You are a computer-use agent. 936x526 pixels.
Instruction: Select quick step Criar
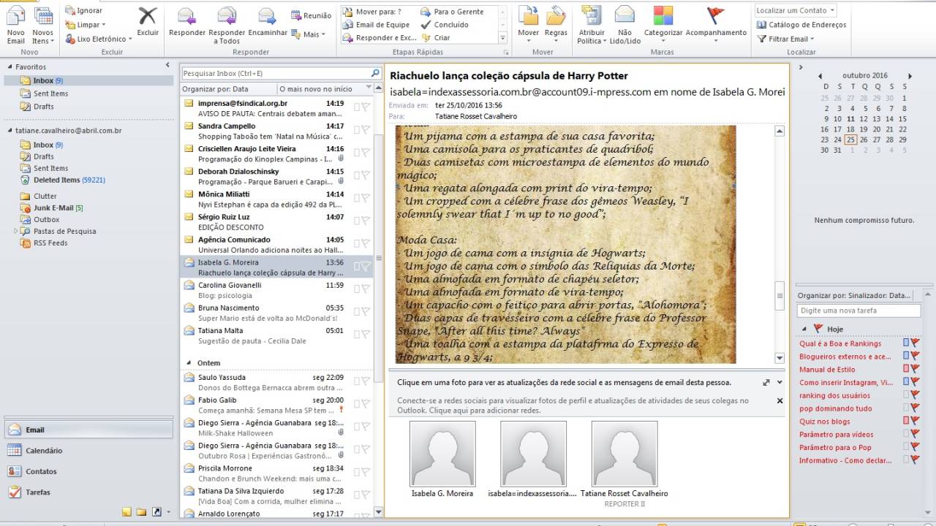point(435,38)
